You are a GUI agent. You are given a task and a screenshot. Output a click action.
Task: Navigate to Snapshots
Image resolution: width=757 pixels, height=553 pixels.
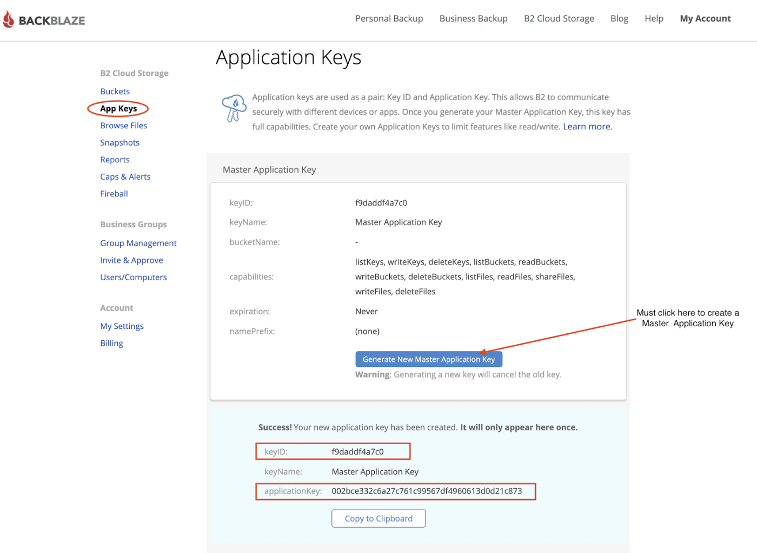(x=119, y=142)
